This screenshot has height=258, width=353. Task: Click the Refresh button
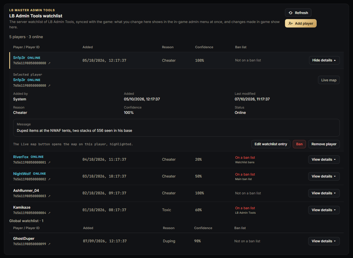[298, 13]
